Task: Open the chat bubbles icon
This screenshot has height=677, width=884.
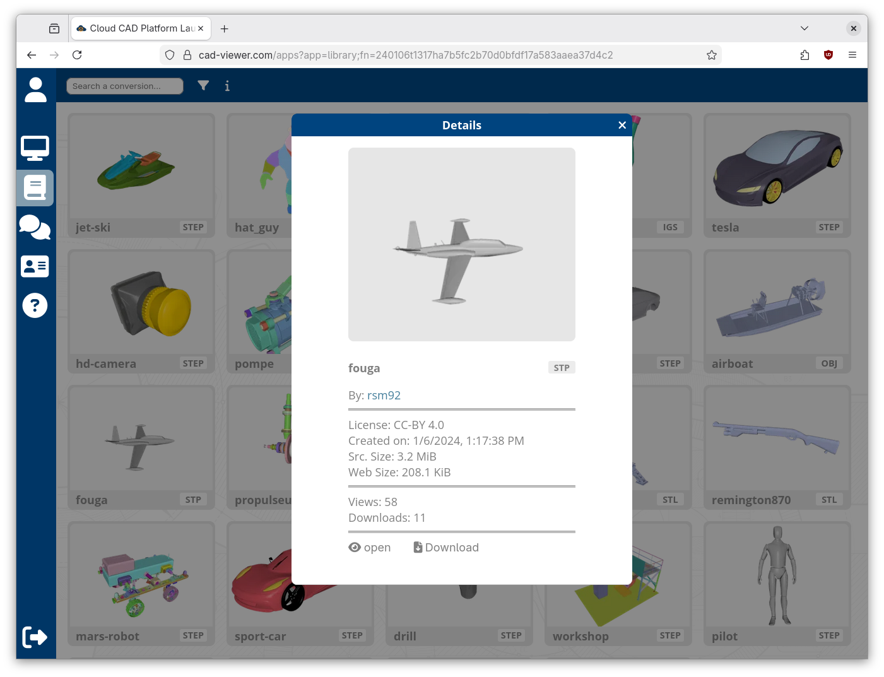Action: pyautogui.click(x=35, y=227)
